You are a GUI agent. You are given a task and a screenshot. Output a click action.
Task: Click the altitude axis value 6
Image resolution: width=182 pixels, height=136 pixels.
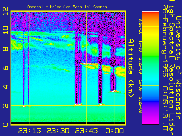tap(5, 68)
